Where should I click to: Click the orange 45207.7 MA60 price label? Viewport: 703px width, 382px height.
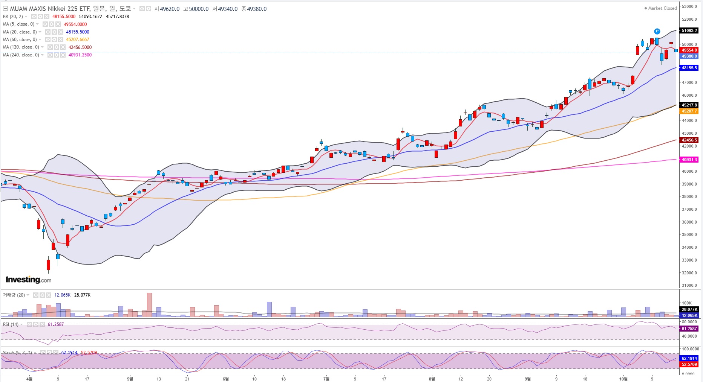coord(689,111)
